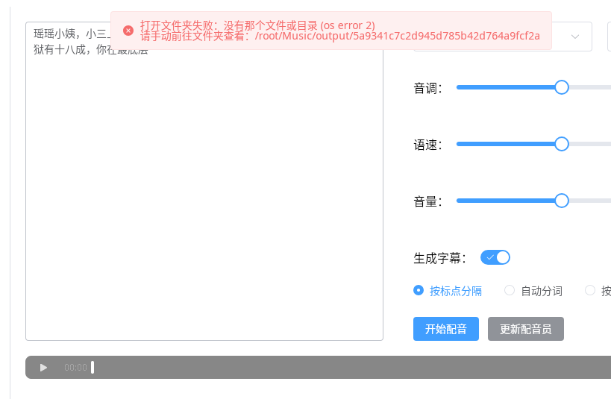This screenshot has height=399, width=611.
Task: Click the grey unfilled end of 音量 track
Action: click(590, 201)
